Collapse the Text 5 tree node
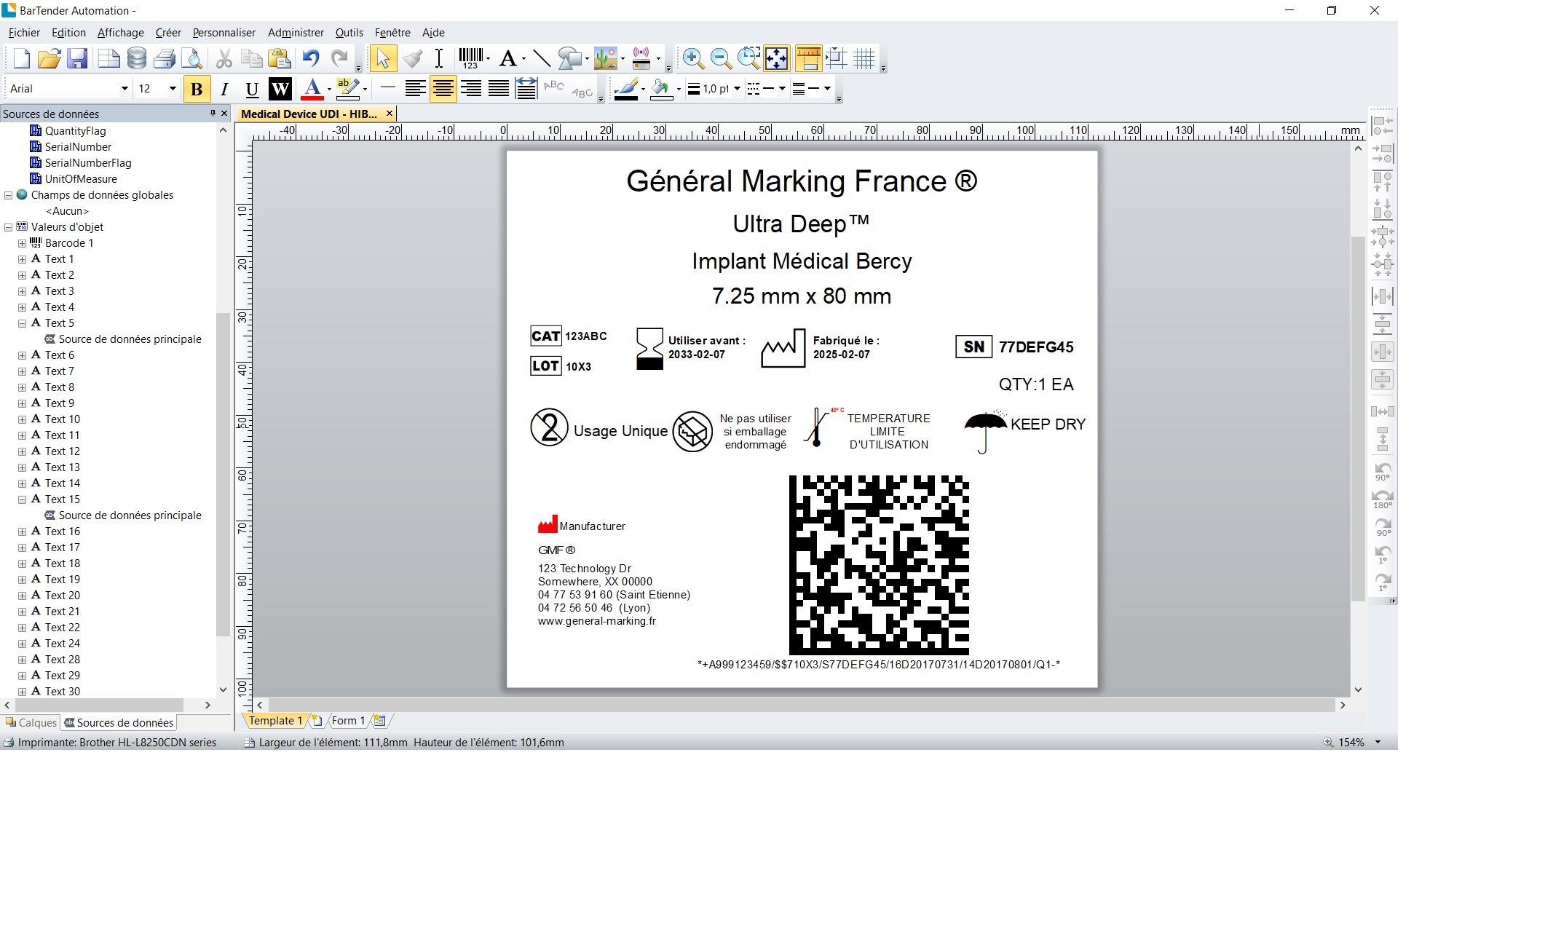1553x929 pixels. point(22,323)
